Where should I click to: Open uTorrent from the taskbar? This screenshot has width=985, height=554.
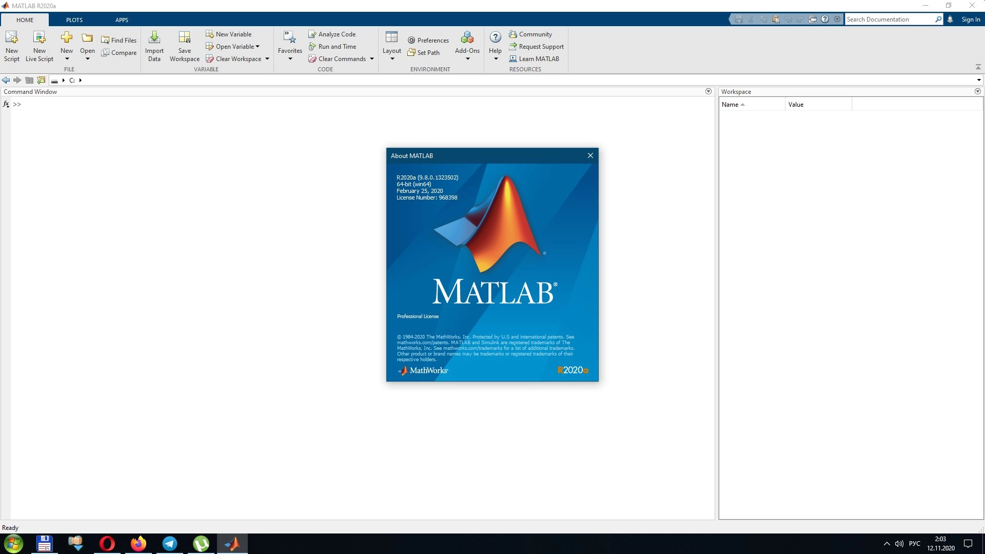click(201, 543)
